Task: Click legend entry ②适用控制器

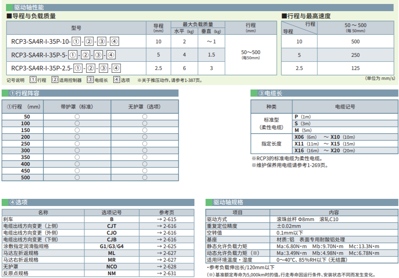Action: tap(67, 80)
